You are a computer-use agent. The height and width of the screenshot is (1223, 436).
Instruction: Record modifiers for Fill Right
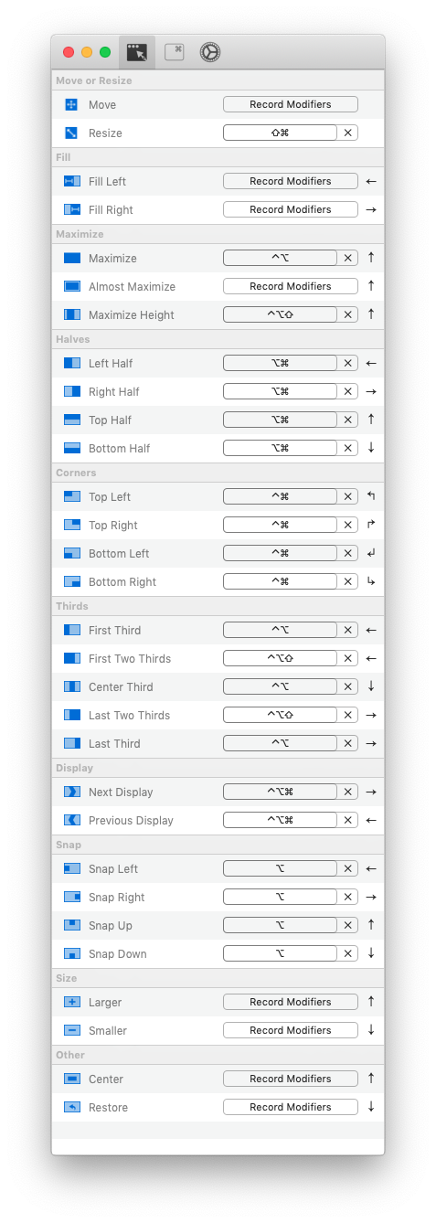tap(291, 209)
